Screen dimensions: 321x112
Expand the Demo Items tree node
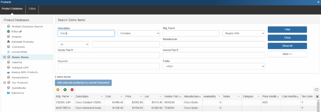(5, 57)
